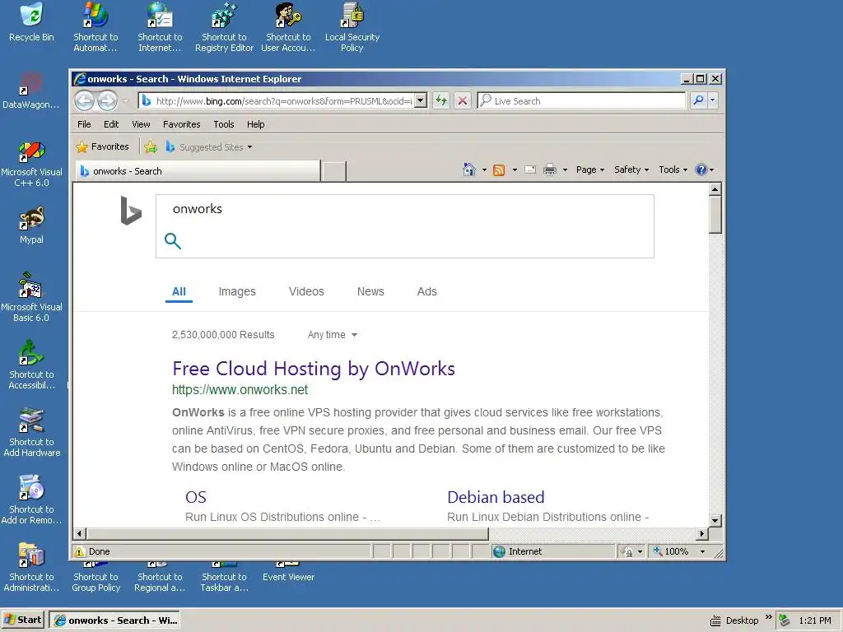Open the View menu

[141, 124]
